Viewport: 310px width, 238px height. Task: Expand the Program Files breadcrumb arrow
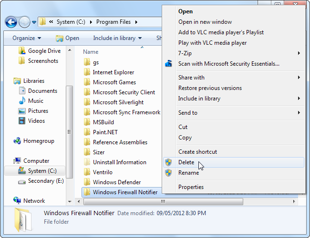(136, 22)
